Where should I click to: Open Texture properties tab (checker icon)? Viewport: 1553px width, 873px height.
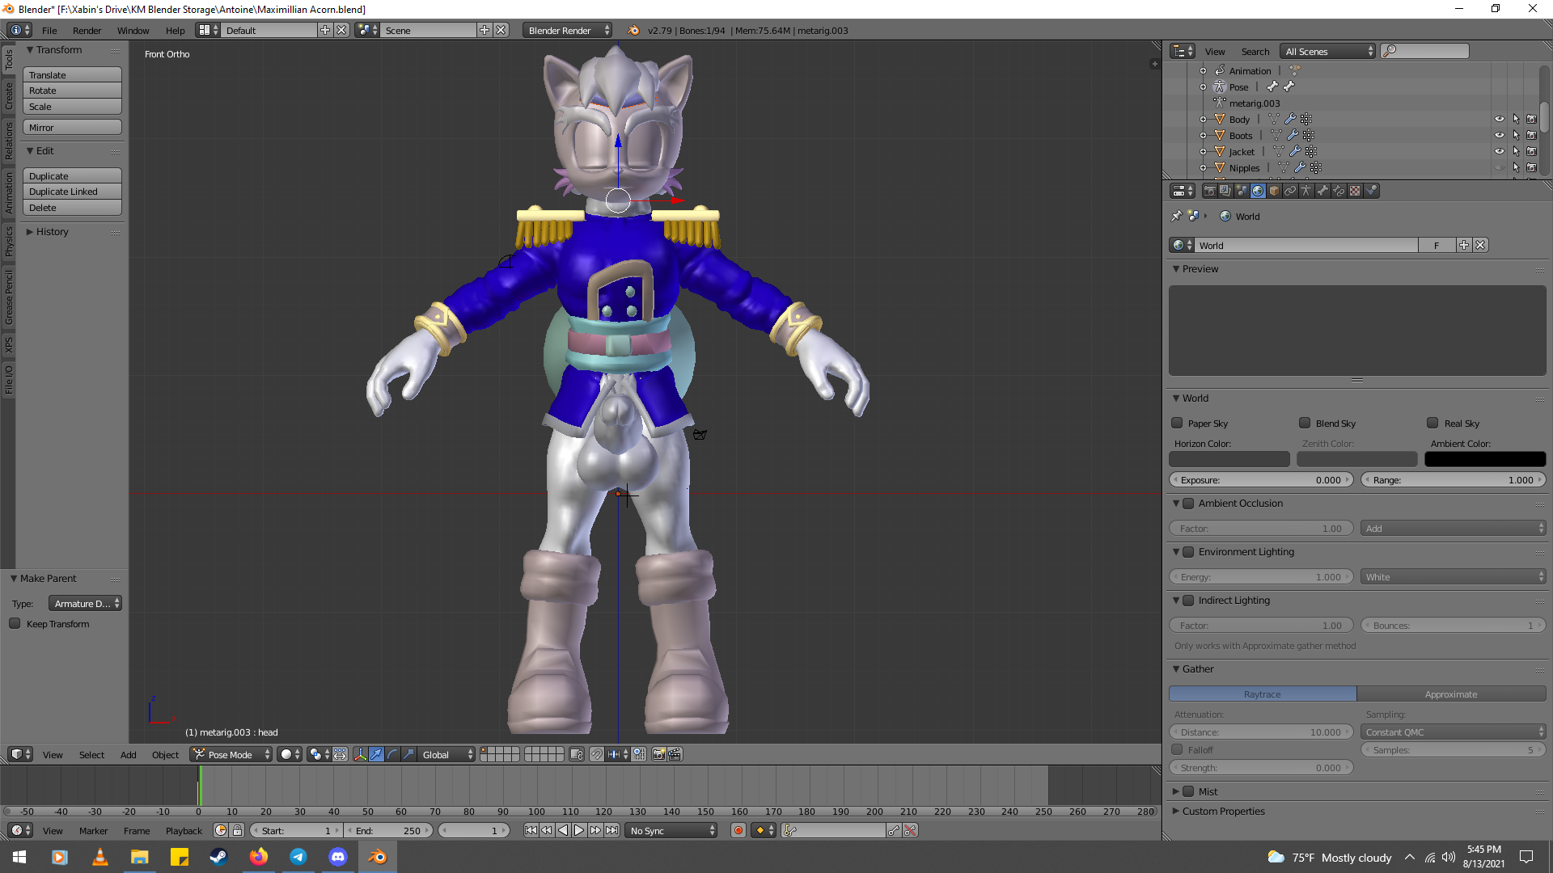click(1355, 191)
